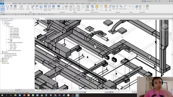Open Level 1 HVAC Plan view
This screenshot has width=173, height=97.
[x=14, y=28]
